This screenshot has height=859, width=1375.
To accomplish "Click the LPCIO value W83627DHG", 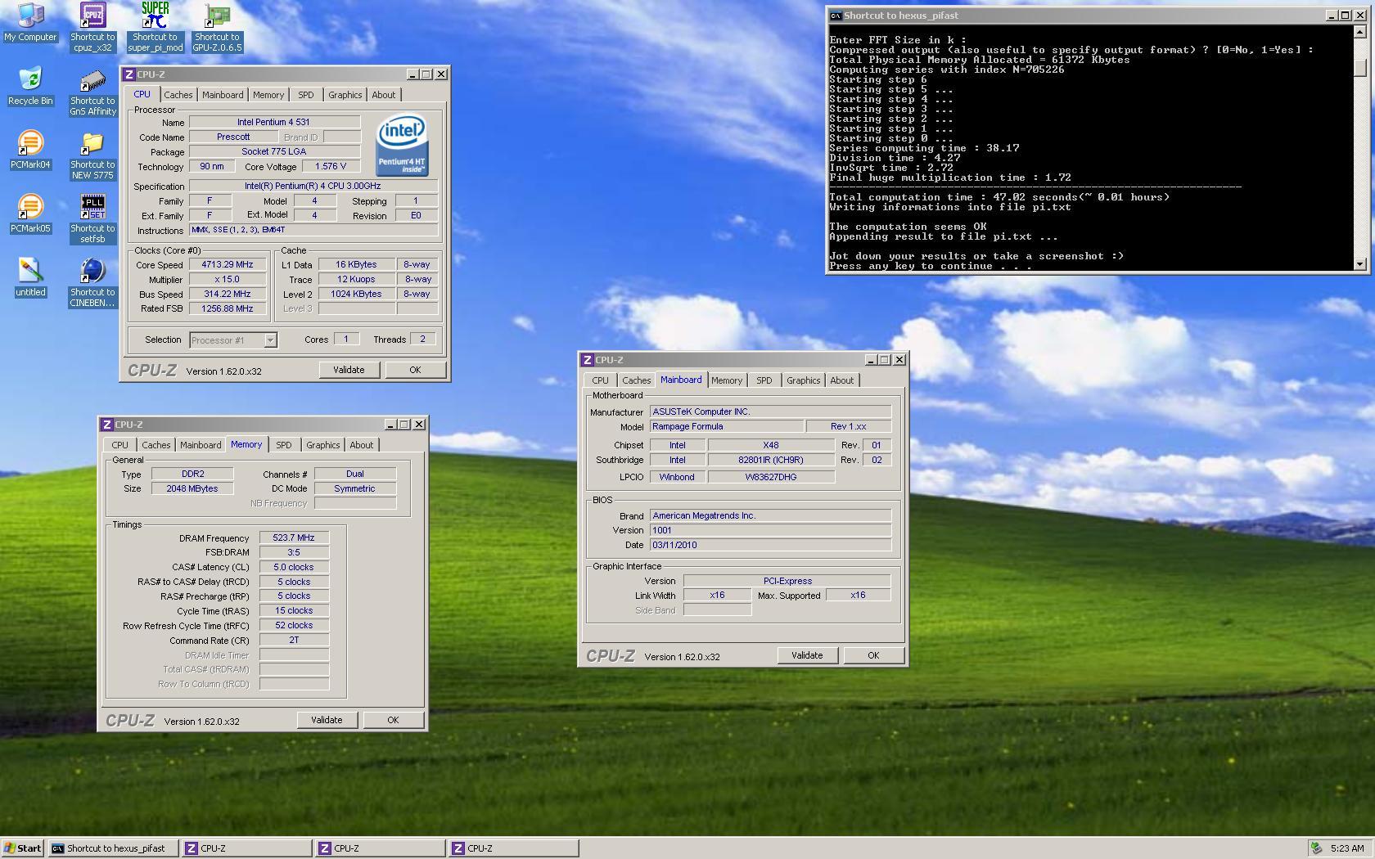I will pyautogui.click(x=771, y=477).
